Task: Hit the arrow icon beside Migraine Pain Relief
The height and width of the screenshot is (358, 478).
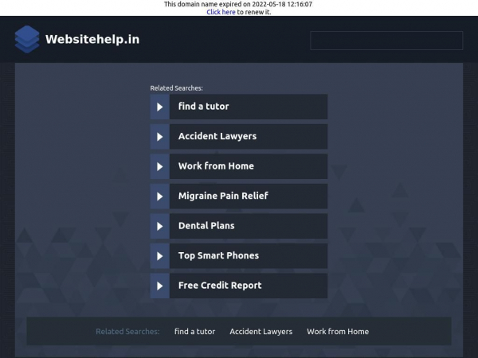Action: tap(159, 197)
